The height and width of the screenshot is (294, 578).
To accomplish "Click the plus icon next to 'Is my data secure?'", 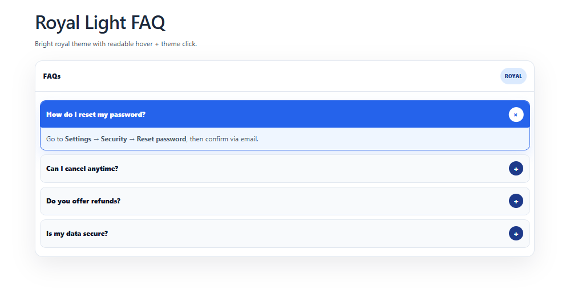I will pyautogui.click(x=516, y=234).
